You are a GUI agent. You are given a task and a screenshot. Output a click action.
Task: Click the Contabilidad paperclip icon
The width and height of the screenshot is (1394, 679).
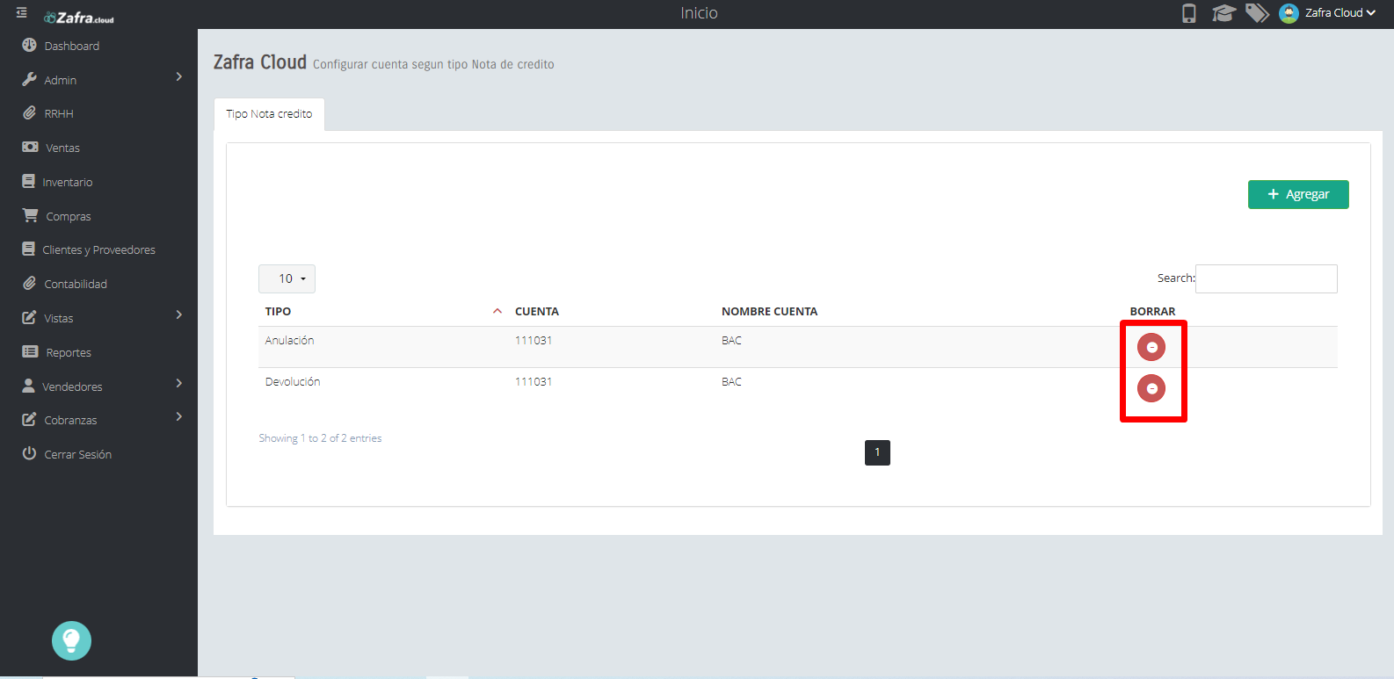tap(29, 284)
